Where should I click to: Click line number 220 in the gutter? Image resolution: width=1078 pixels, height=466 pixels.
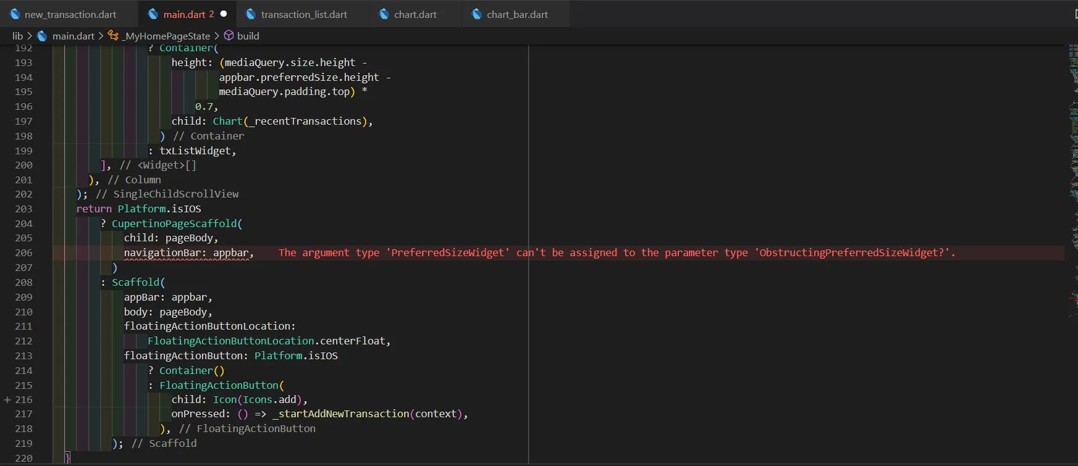pos(23,458)
